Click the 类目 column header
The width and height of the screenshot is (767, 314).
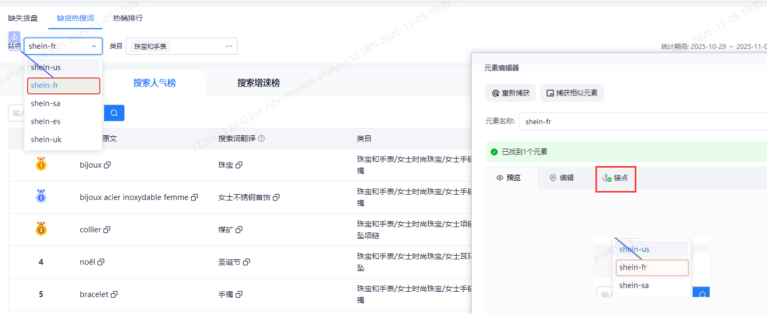[364, 138]
